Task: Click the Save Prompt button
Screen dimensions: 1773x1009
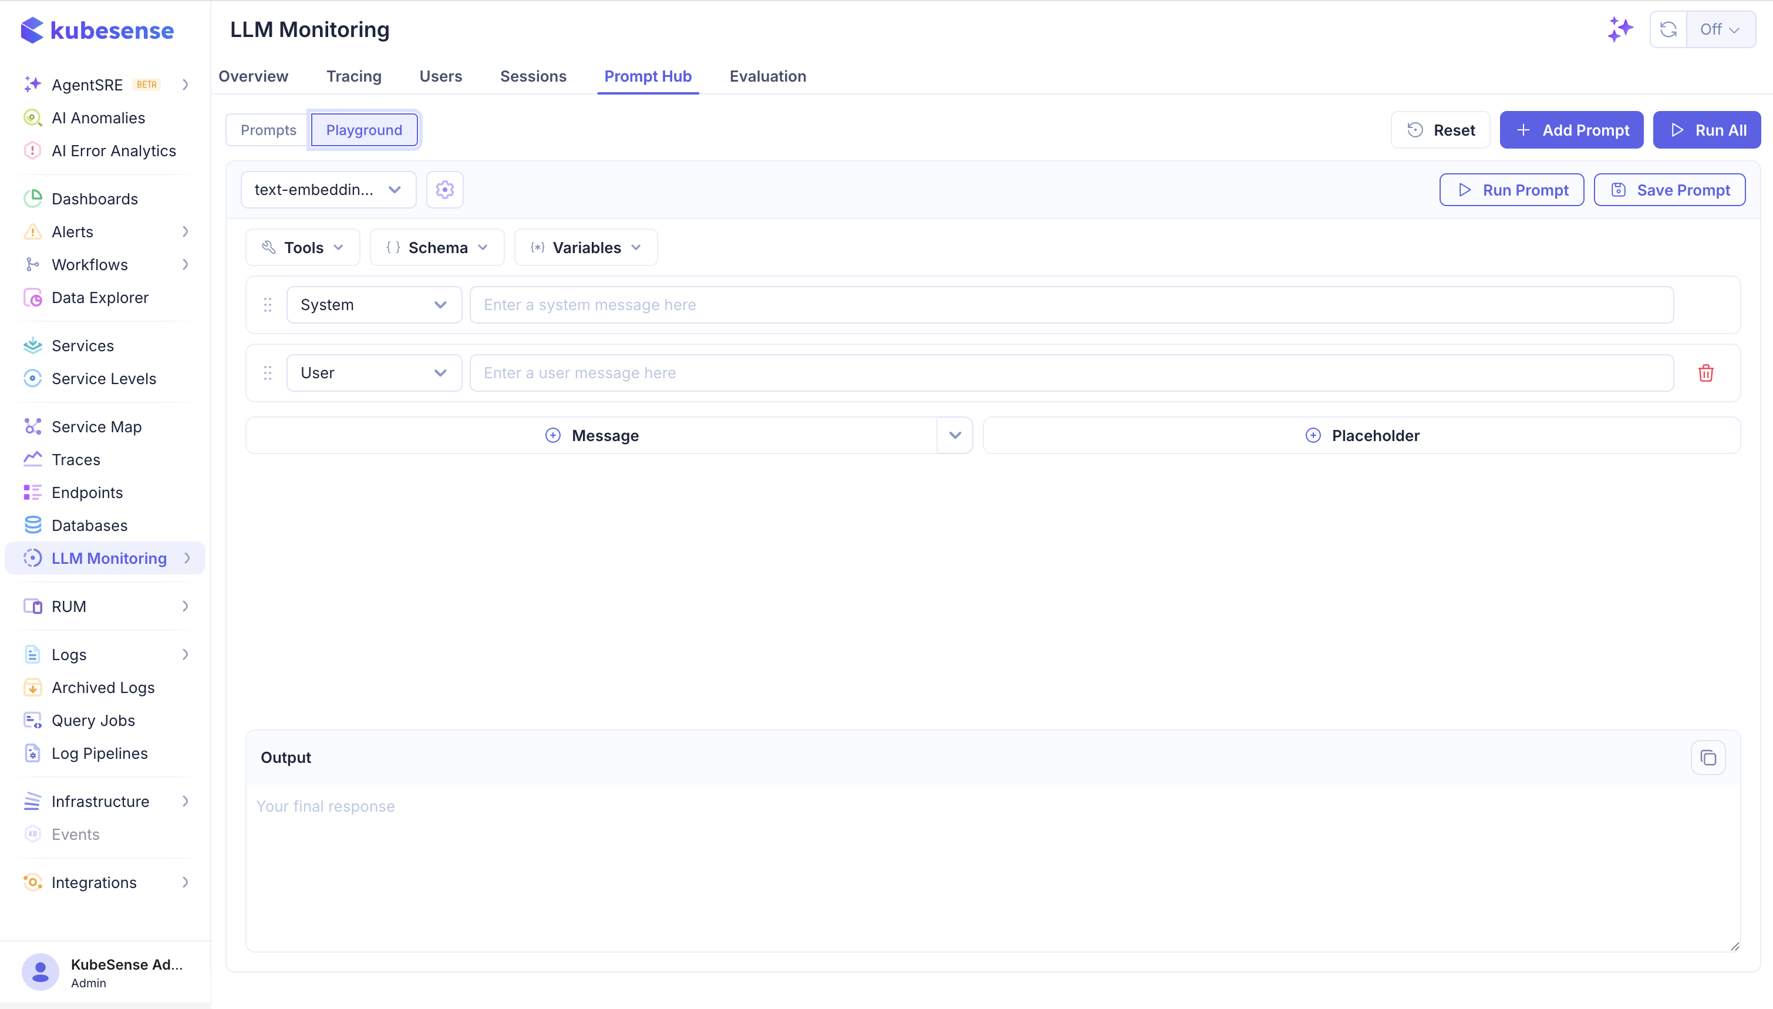Action: pyautogui.click(x=1669, y=190)
